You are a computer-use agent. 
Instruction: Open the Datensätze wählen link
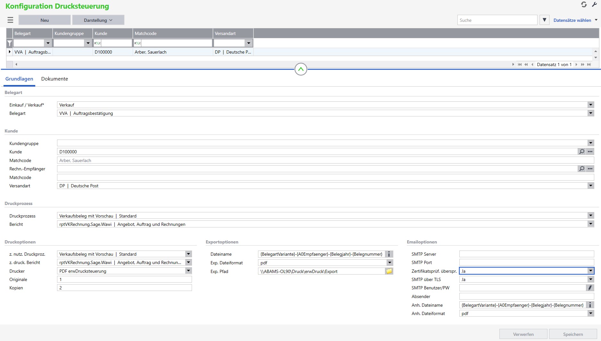point(572,20)
